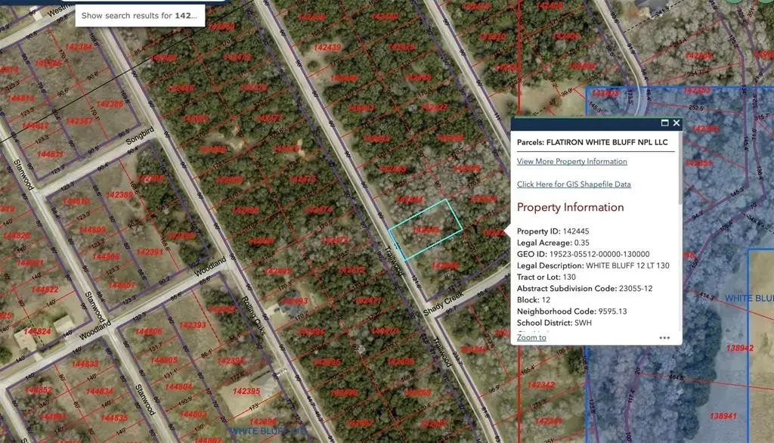
Task: Select the Show search results suggestion
Action: (x=140, y=15)
